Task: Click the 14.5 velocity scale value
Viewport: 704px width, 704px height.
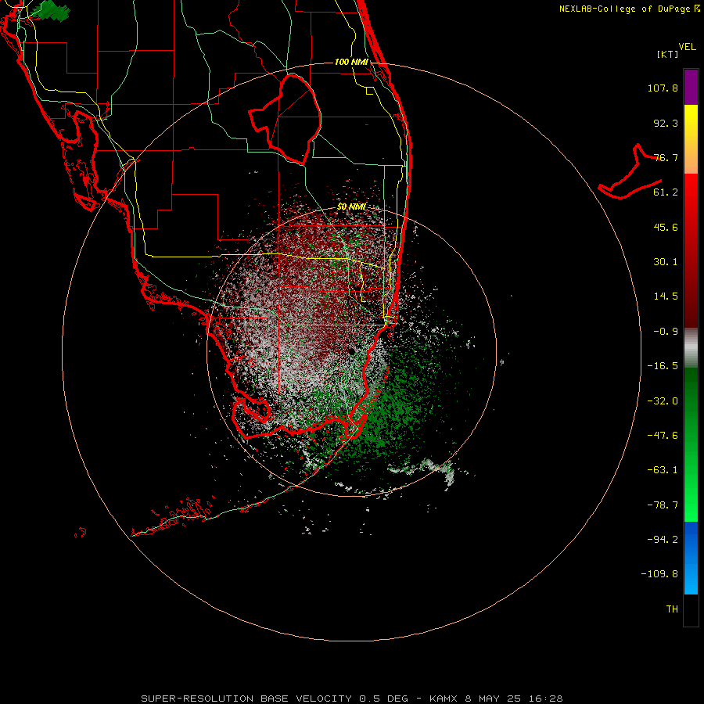Action: pyautogui.click(x=666, y=296)
